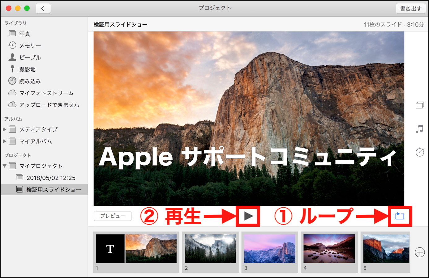Collapse the マイプロジェクト disclosure triangle
Image resolution: width=429 pixels, height=278 pixels.
[x=5, y=166]
